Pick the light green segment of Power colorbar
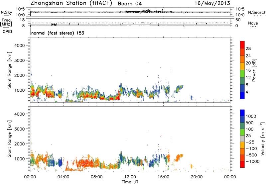Image resolution: width=266 pixels, height=184 pixels. [242, 73]
